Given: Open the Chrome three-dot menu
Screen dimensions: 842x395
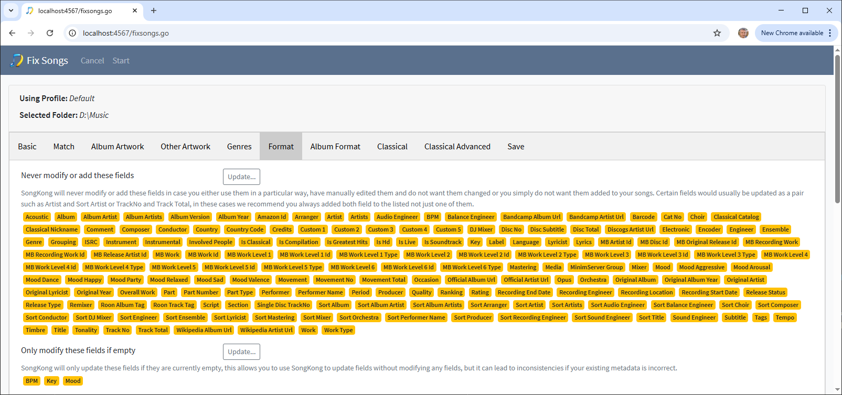Looking at the screenshot, I should pos(830,33).
